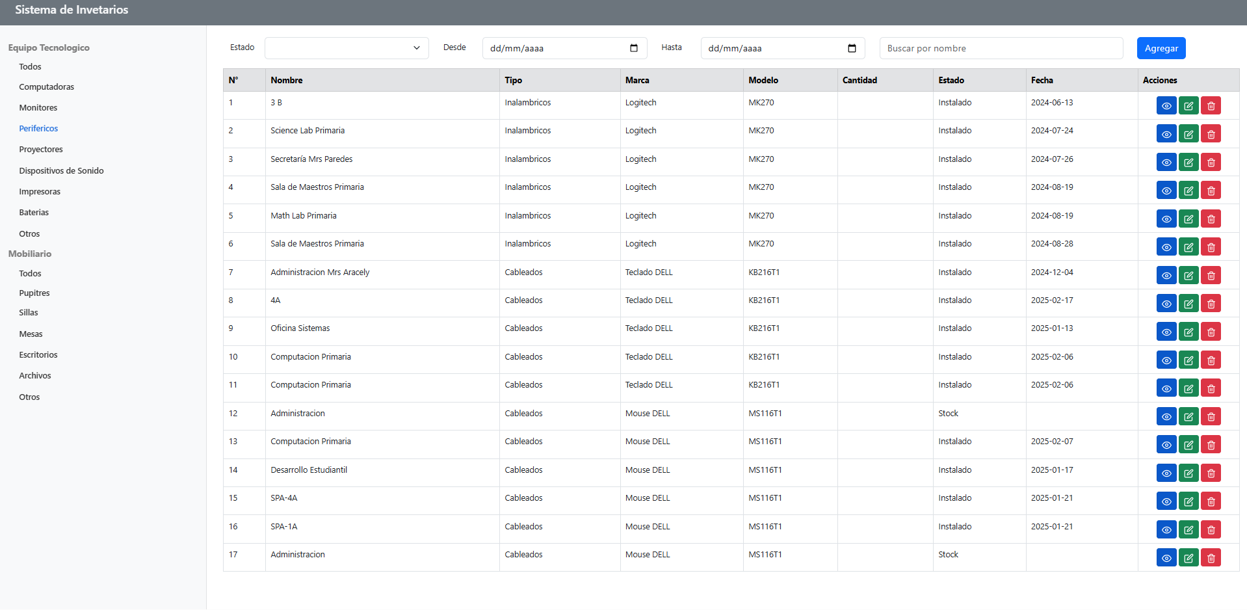This screenshot has width=1247, height=610.
Task: Select Proyectores from the sidebar
Action: coord(41,150)
